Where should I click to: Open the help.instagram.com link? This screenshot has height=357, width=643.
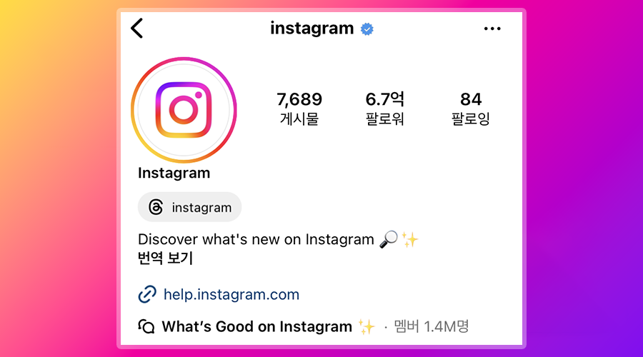coord(231,294)
